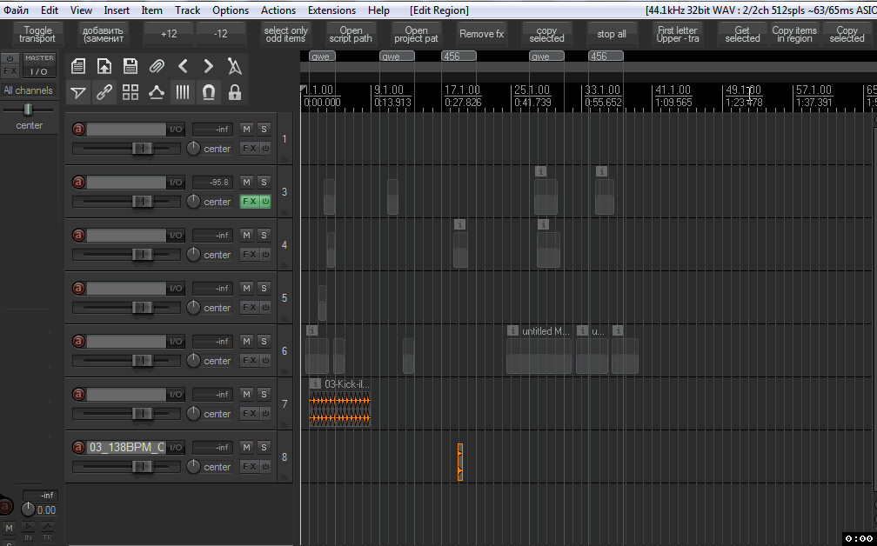Click the FX button on track 3

tap(250, 201)
